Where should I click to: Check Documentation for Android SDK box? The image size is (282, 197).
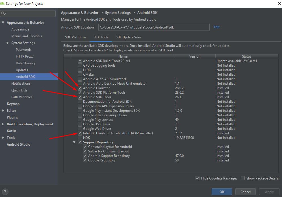(80, 101)
